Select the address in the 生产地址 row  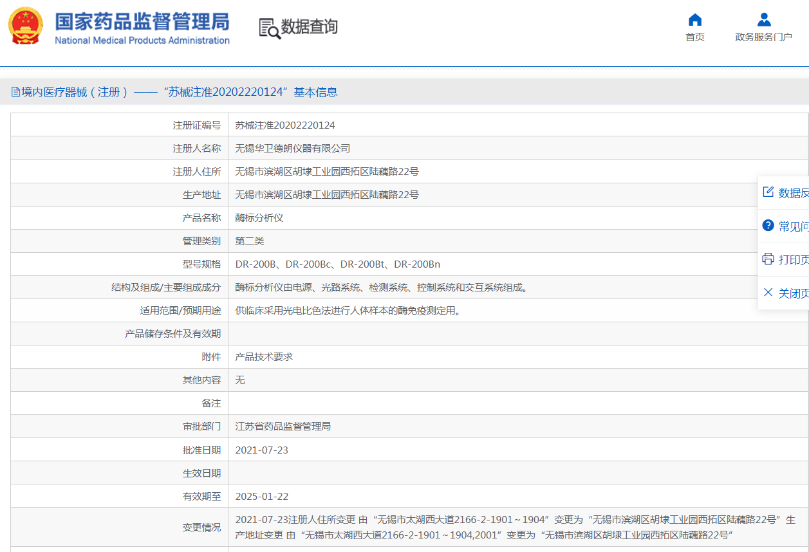click(x=327, y=195)
